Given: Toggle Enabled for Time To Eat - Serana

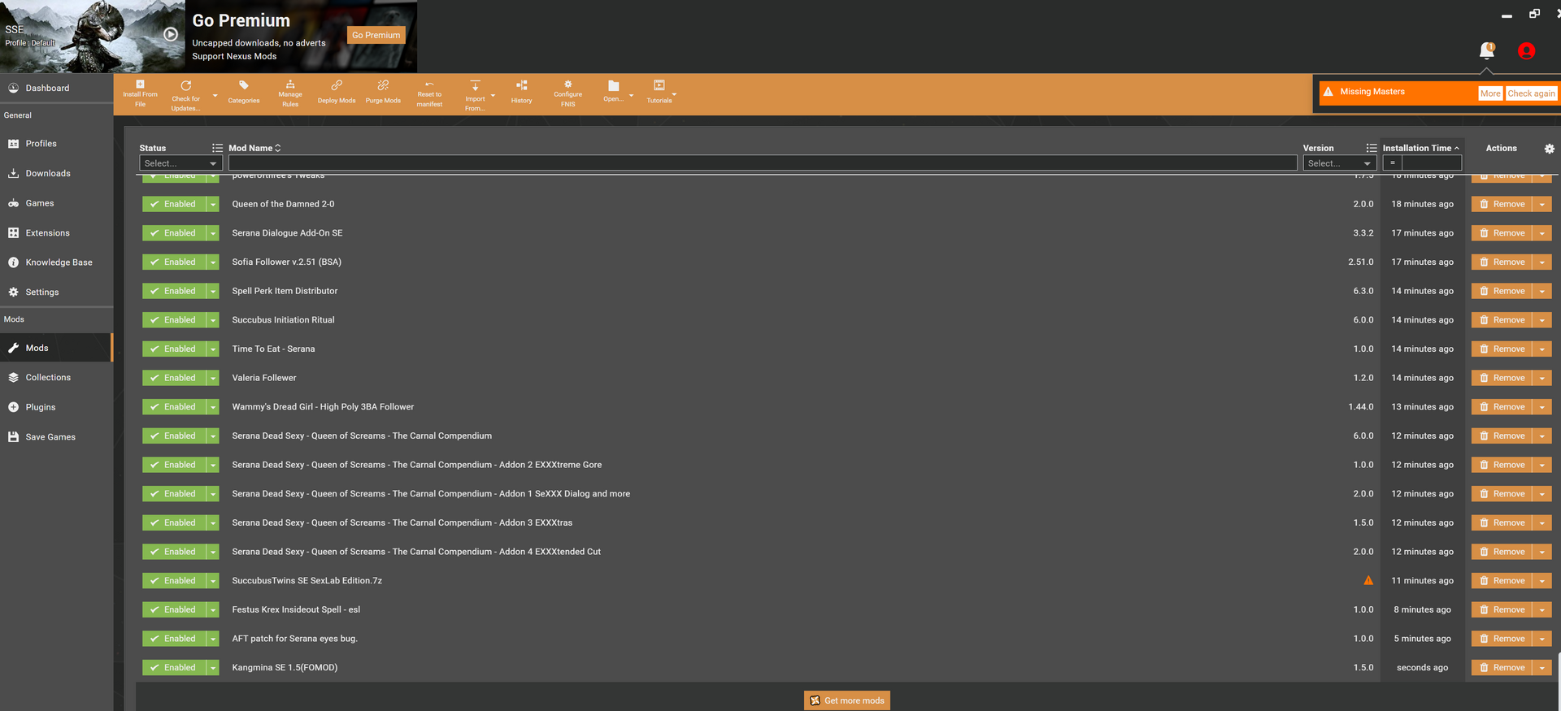Looking at the screenshot, I should [x=174, y=349].
